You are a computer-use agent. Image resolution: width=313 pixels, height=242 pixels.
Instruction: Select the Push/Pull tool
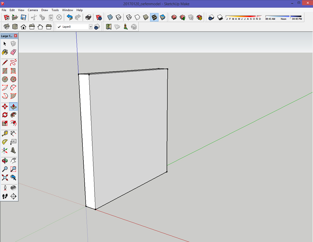(13, 106)
